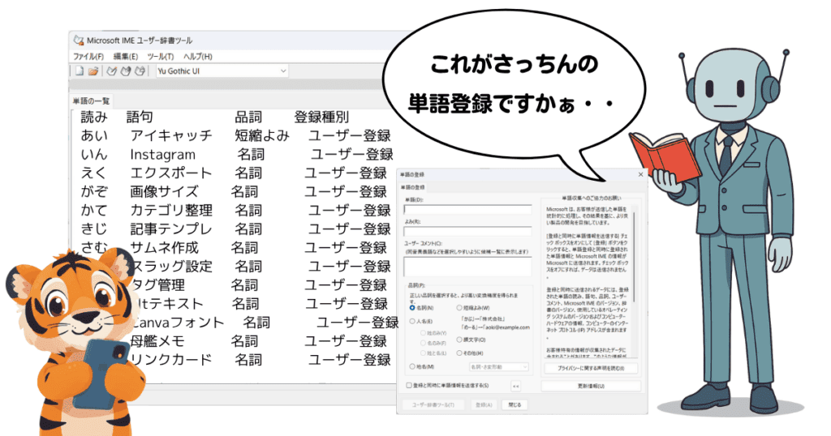The height and width of the screenshot is (436, 831).
Task: Select the 名のみ(F) radio button
Action: tap(423, 343)
